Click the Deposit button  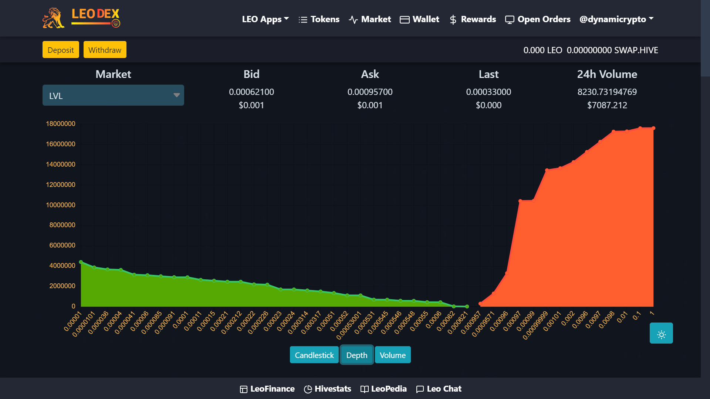(x=61, y=50)
